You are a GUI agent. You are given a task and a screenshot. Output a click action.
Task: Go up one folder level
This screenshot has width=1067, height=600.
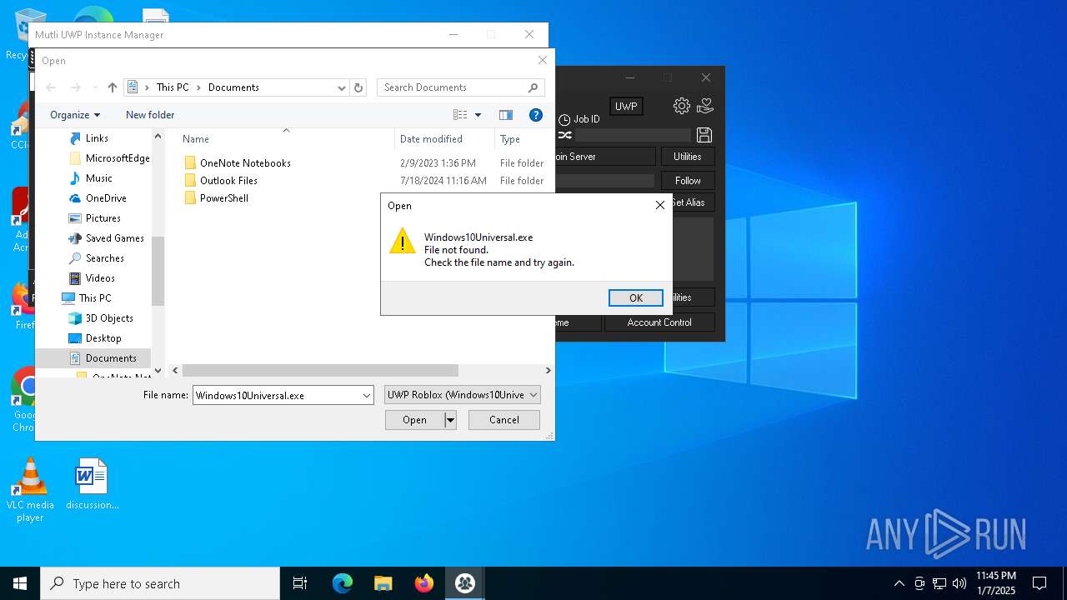tap(113, 87)
